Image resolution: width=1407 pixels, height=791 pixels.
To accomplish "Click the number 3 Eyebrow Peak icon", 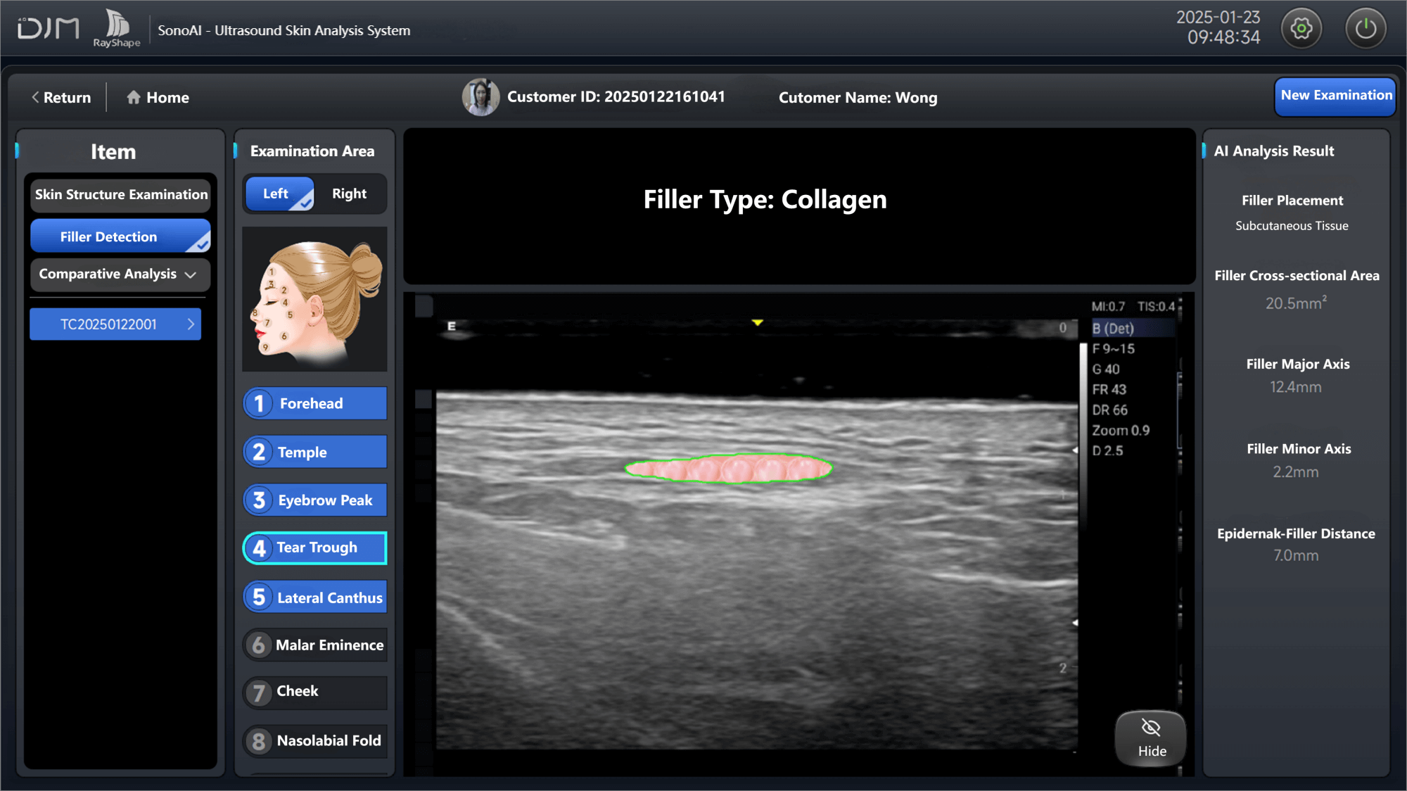I will coord(259,500).
